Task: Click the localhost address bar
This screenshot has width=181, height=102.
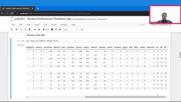Action: [x=55, y=14]
